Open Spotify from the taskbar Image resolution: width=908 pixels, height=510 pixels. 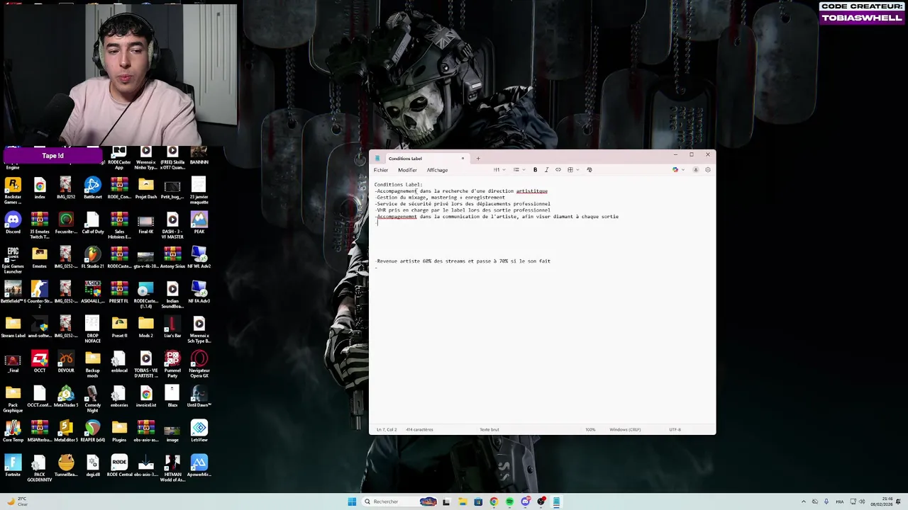[x=509, y=501]
